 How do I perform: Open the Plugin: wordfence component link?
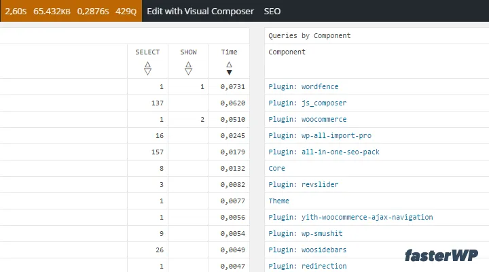pyautogui.click(x=303, y=86)
